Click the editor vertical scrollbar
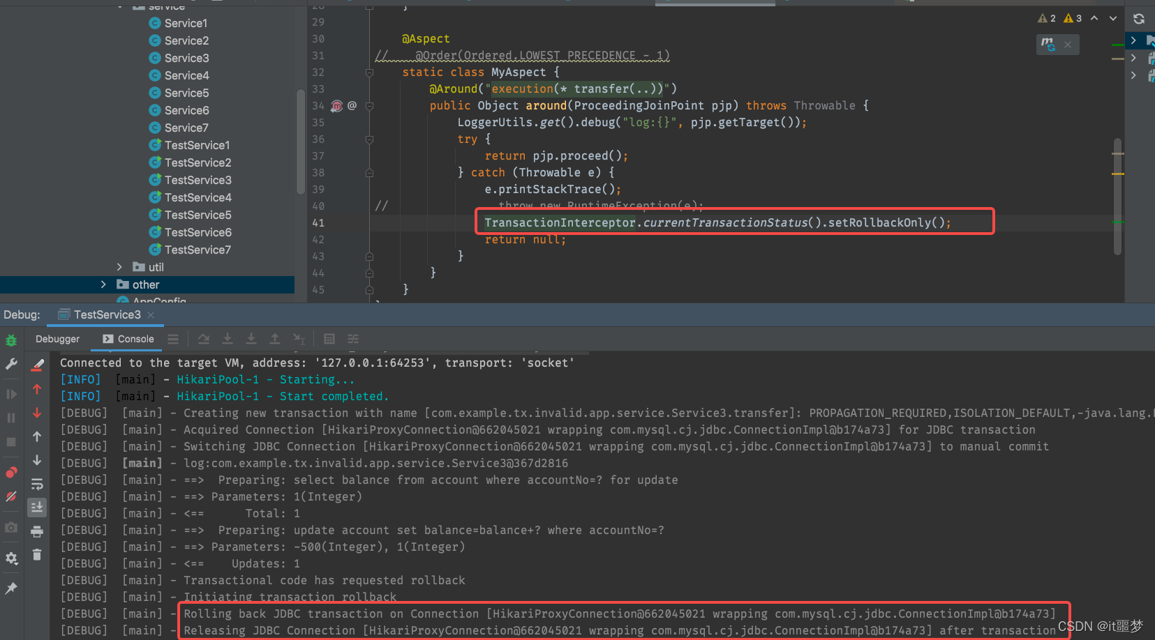1155x640 pixels. (x=1118, y=197)
